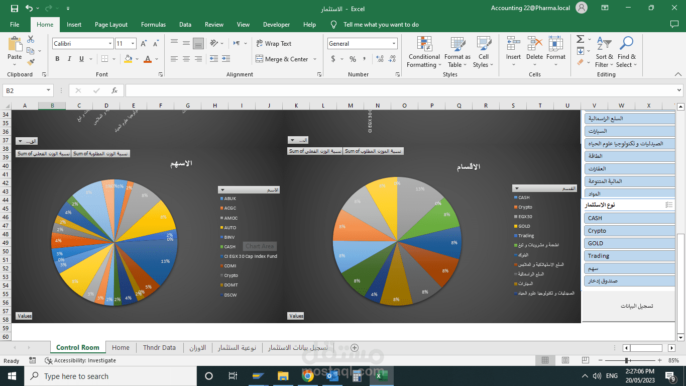Switch to Normal view in status bar
686x386 pixels.
pos(545,360)
